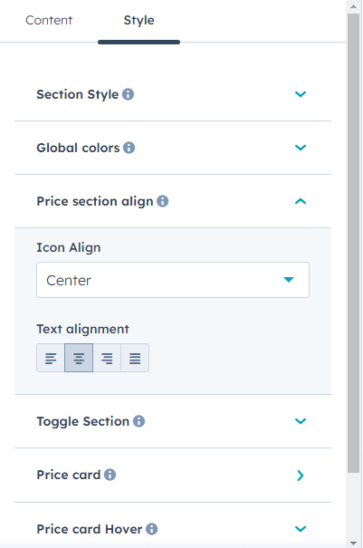Expand the Global colors chevron
The image size is (363, 548).
point(301,148)
